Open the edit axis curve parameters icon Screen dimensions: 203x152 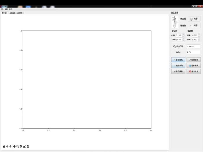[24, 146]
